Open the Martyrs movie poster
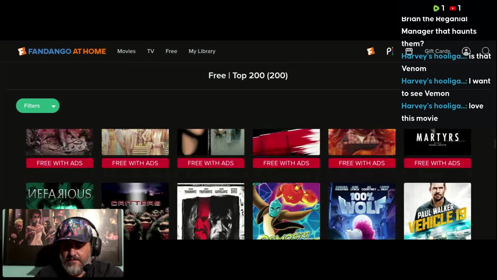Screen dimensions: 497x280 point(437,142)
